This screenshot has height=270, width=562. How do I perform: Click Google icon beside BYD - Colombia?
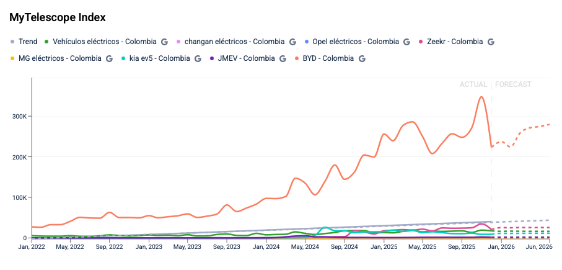pos(362,58)
